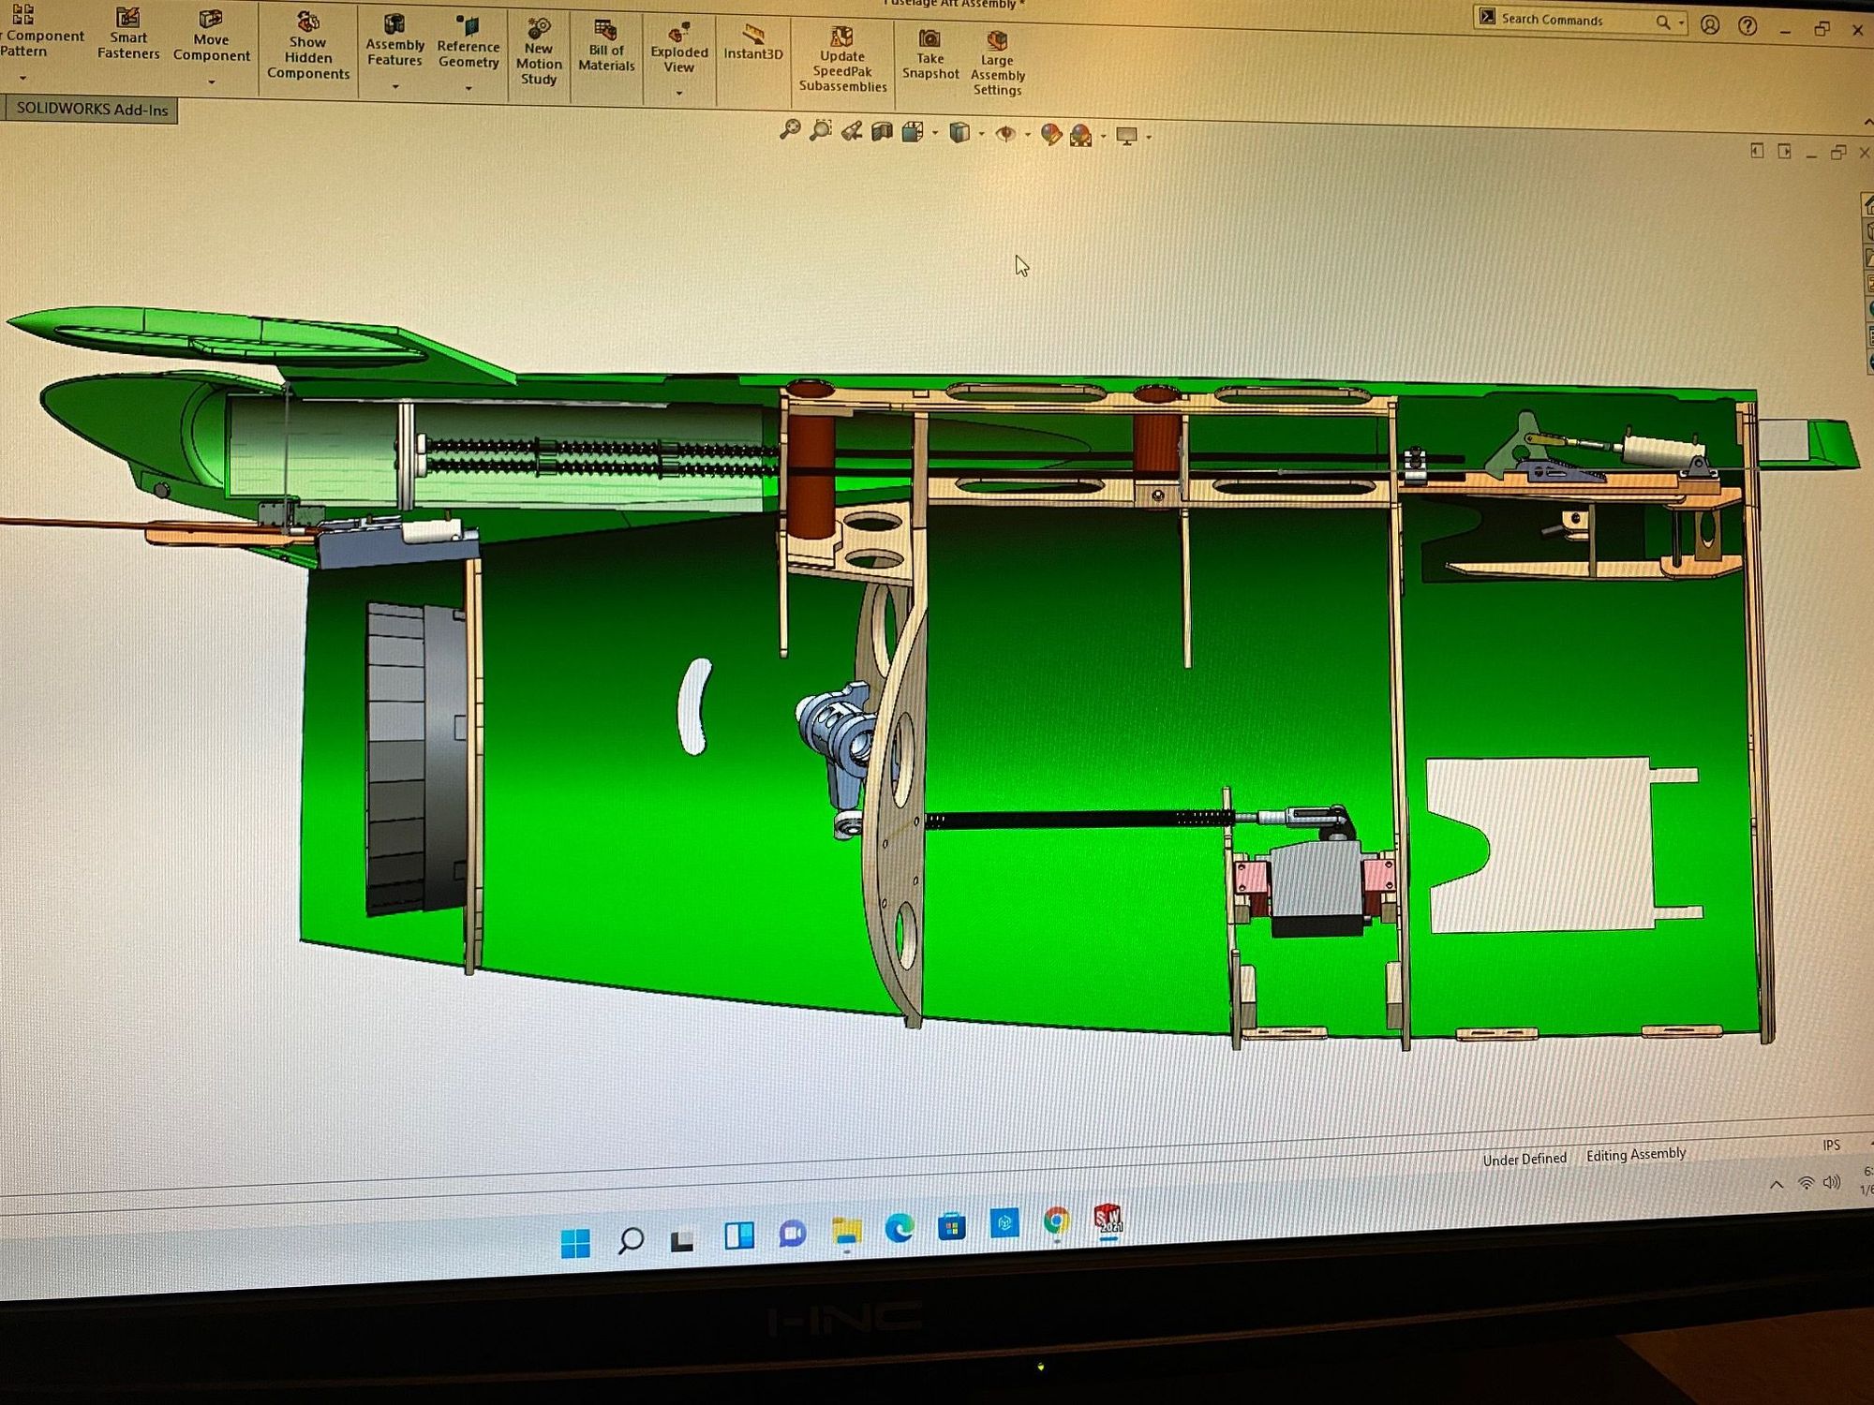Click Zoom to Fit magnifier icon
This screenshot has width=1874, height=1405.
(x=790, y=130)
